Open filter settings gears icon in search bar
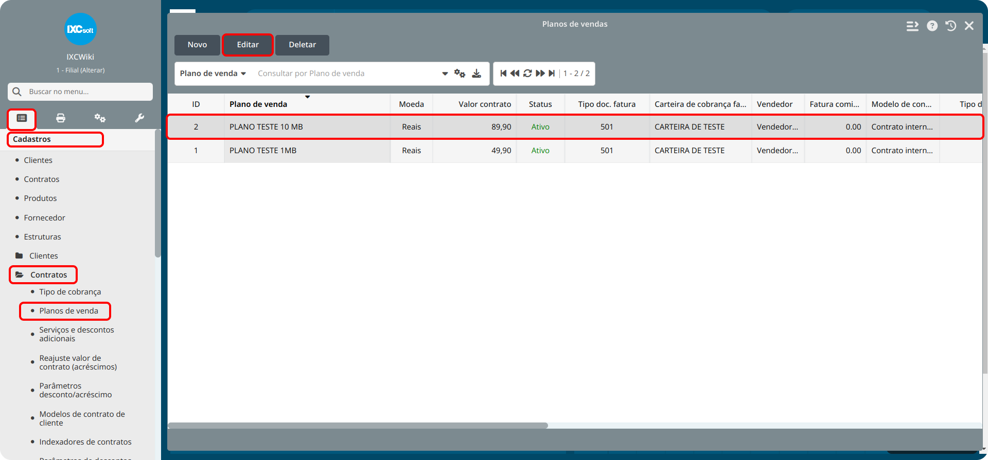 [460, 73]
